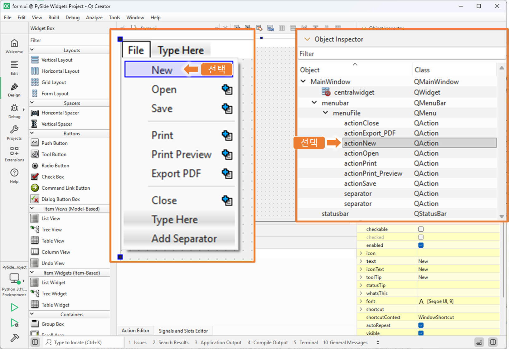Screen dimensions: 509x349
Task: Collapse the Buttons category
Action: pos(32,133)
